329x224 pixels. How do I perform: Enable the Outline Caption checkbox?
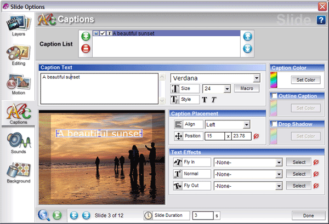(x=274, y=96)
